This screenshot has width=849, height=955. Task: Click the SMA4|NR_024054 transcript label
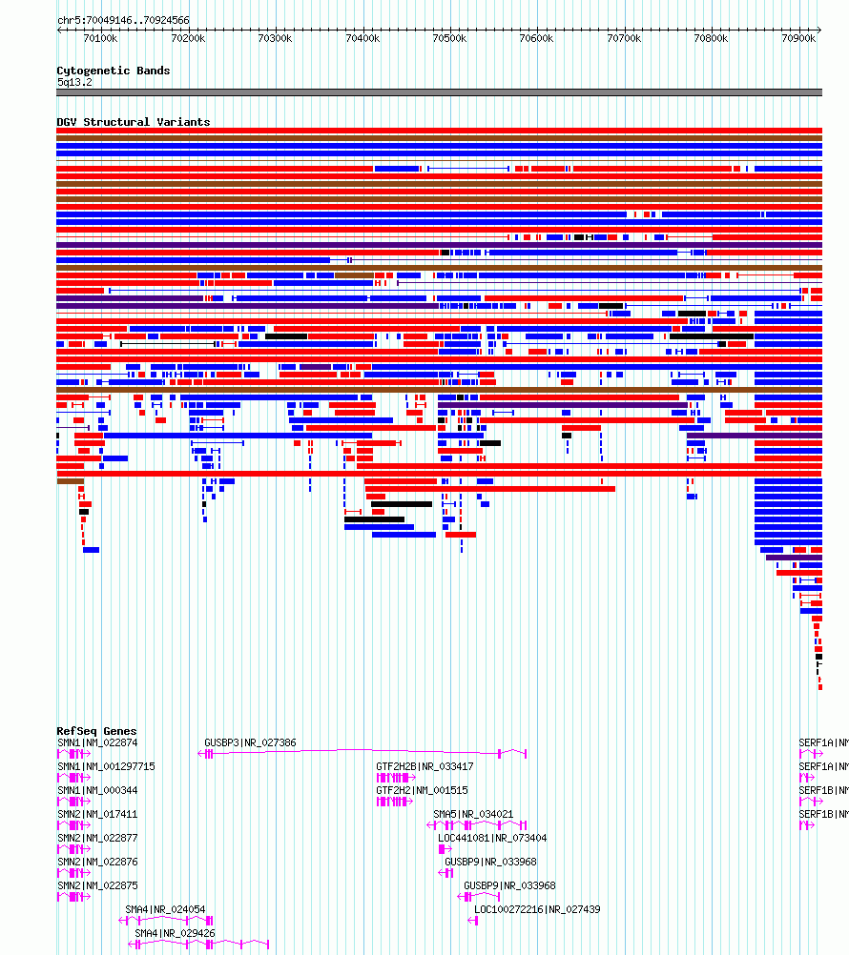click(165, 909)
